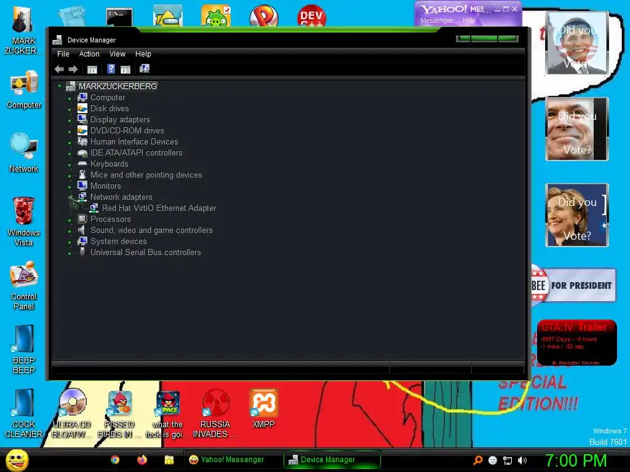Click the Forward arrow in Device Manager toolbar
Image resolution: width=630 pixels, height=472 pixels.
coord(73,69)
